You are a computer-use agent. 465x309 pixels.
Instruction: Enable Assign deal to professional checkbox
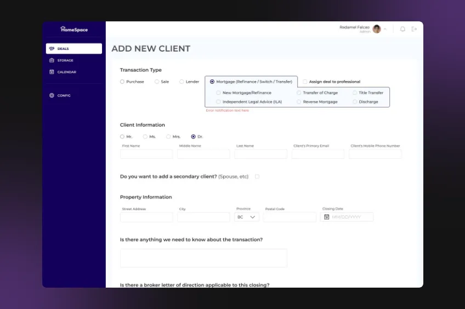(305, 82)
